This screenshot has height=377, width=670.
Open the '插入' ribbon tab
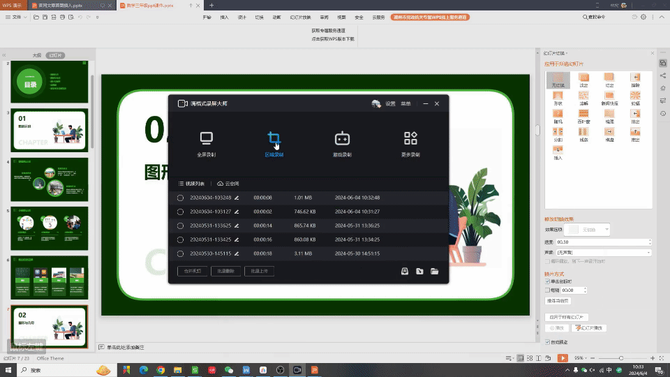point(224,17)
